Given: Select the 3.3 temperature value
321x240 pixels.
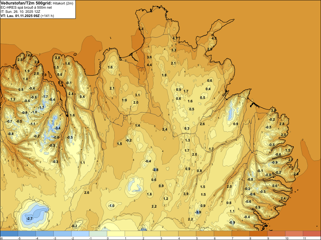Looking at the screenshot, I should click(174, 50).
